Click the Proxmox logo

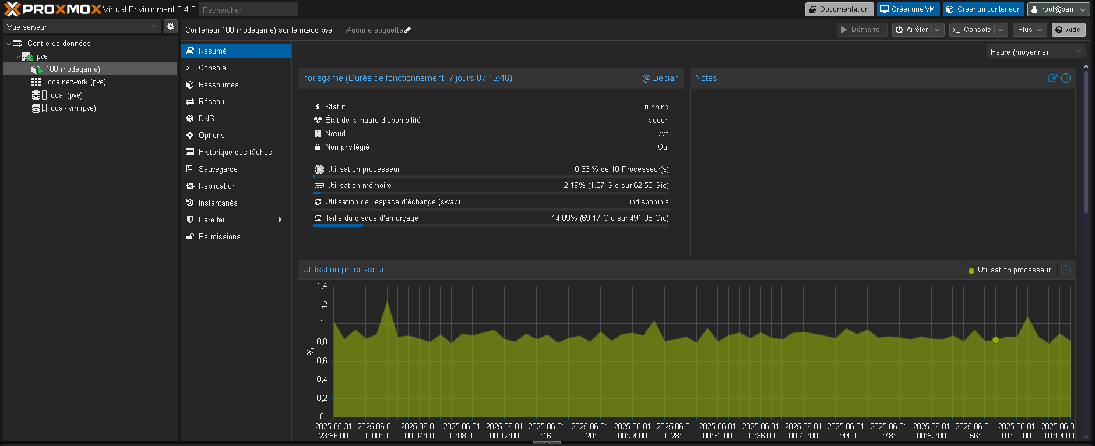click(x=52, y=9)
